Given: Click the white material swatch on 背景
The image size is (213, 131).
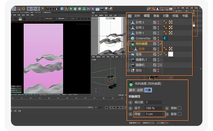Looking at the screenshot, I should pos(171,54).
